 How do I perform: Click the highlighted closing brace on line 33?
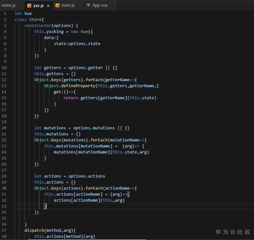tap(45, 206)
